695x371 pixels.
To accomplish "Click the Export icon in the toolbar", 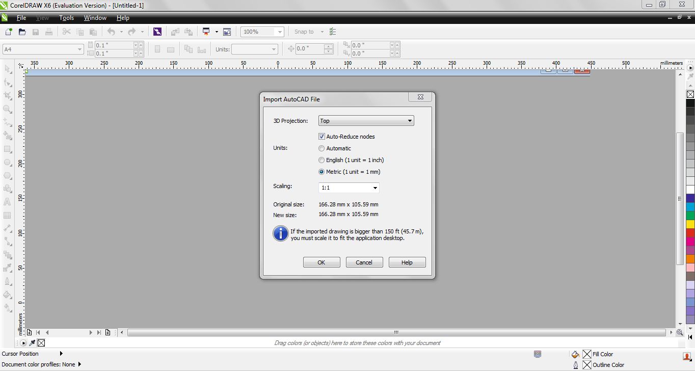I will [x=189, y=32].
